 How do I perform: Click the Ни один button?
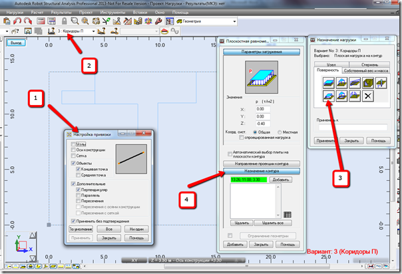136,229
